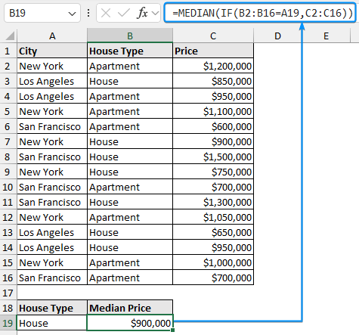Select the cell with $1,300,000
359x335 pixels.
213,202
